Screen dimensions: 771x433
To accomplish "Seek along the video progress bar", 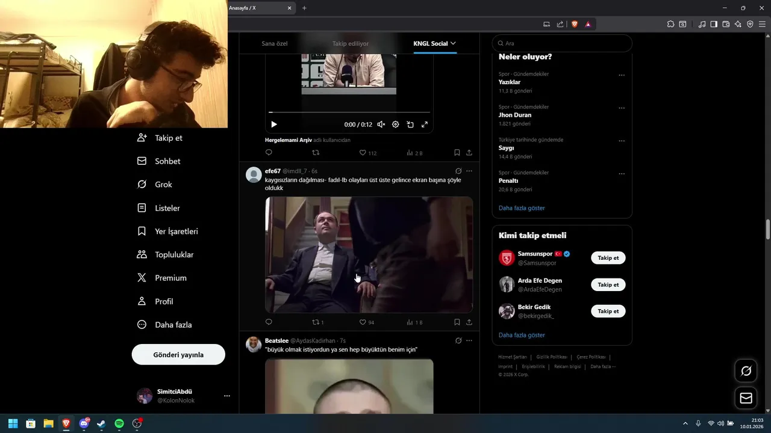I will click(x=349, y=112).
